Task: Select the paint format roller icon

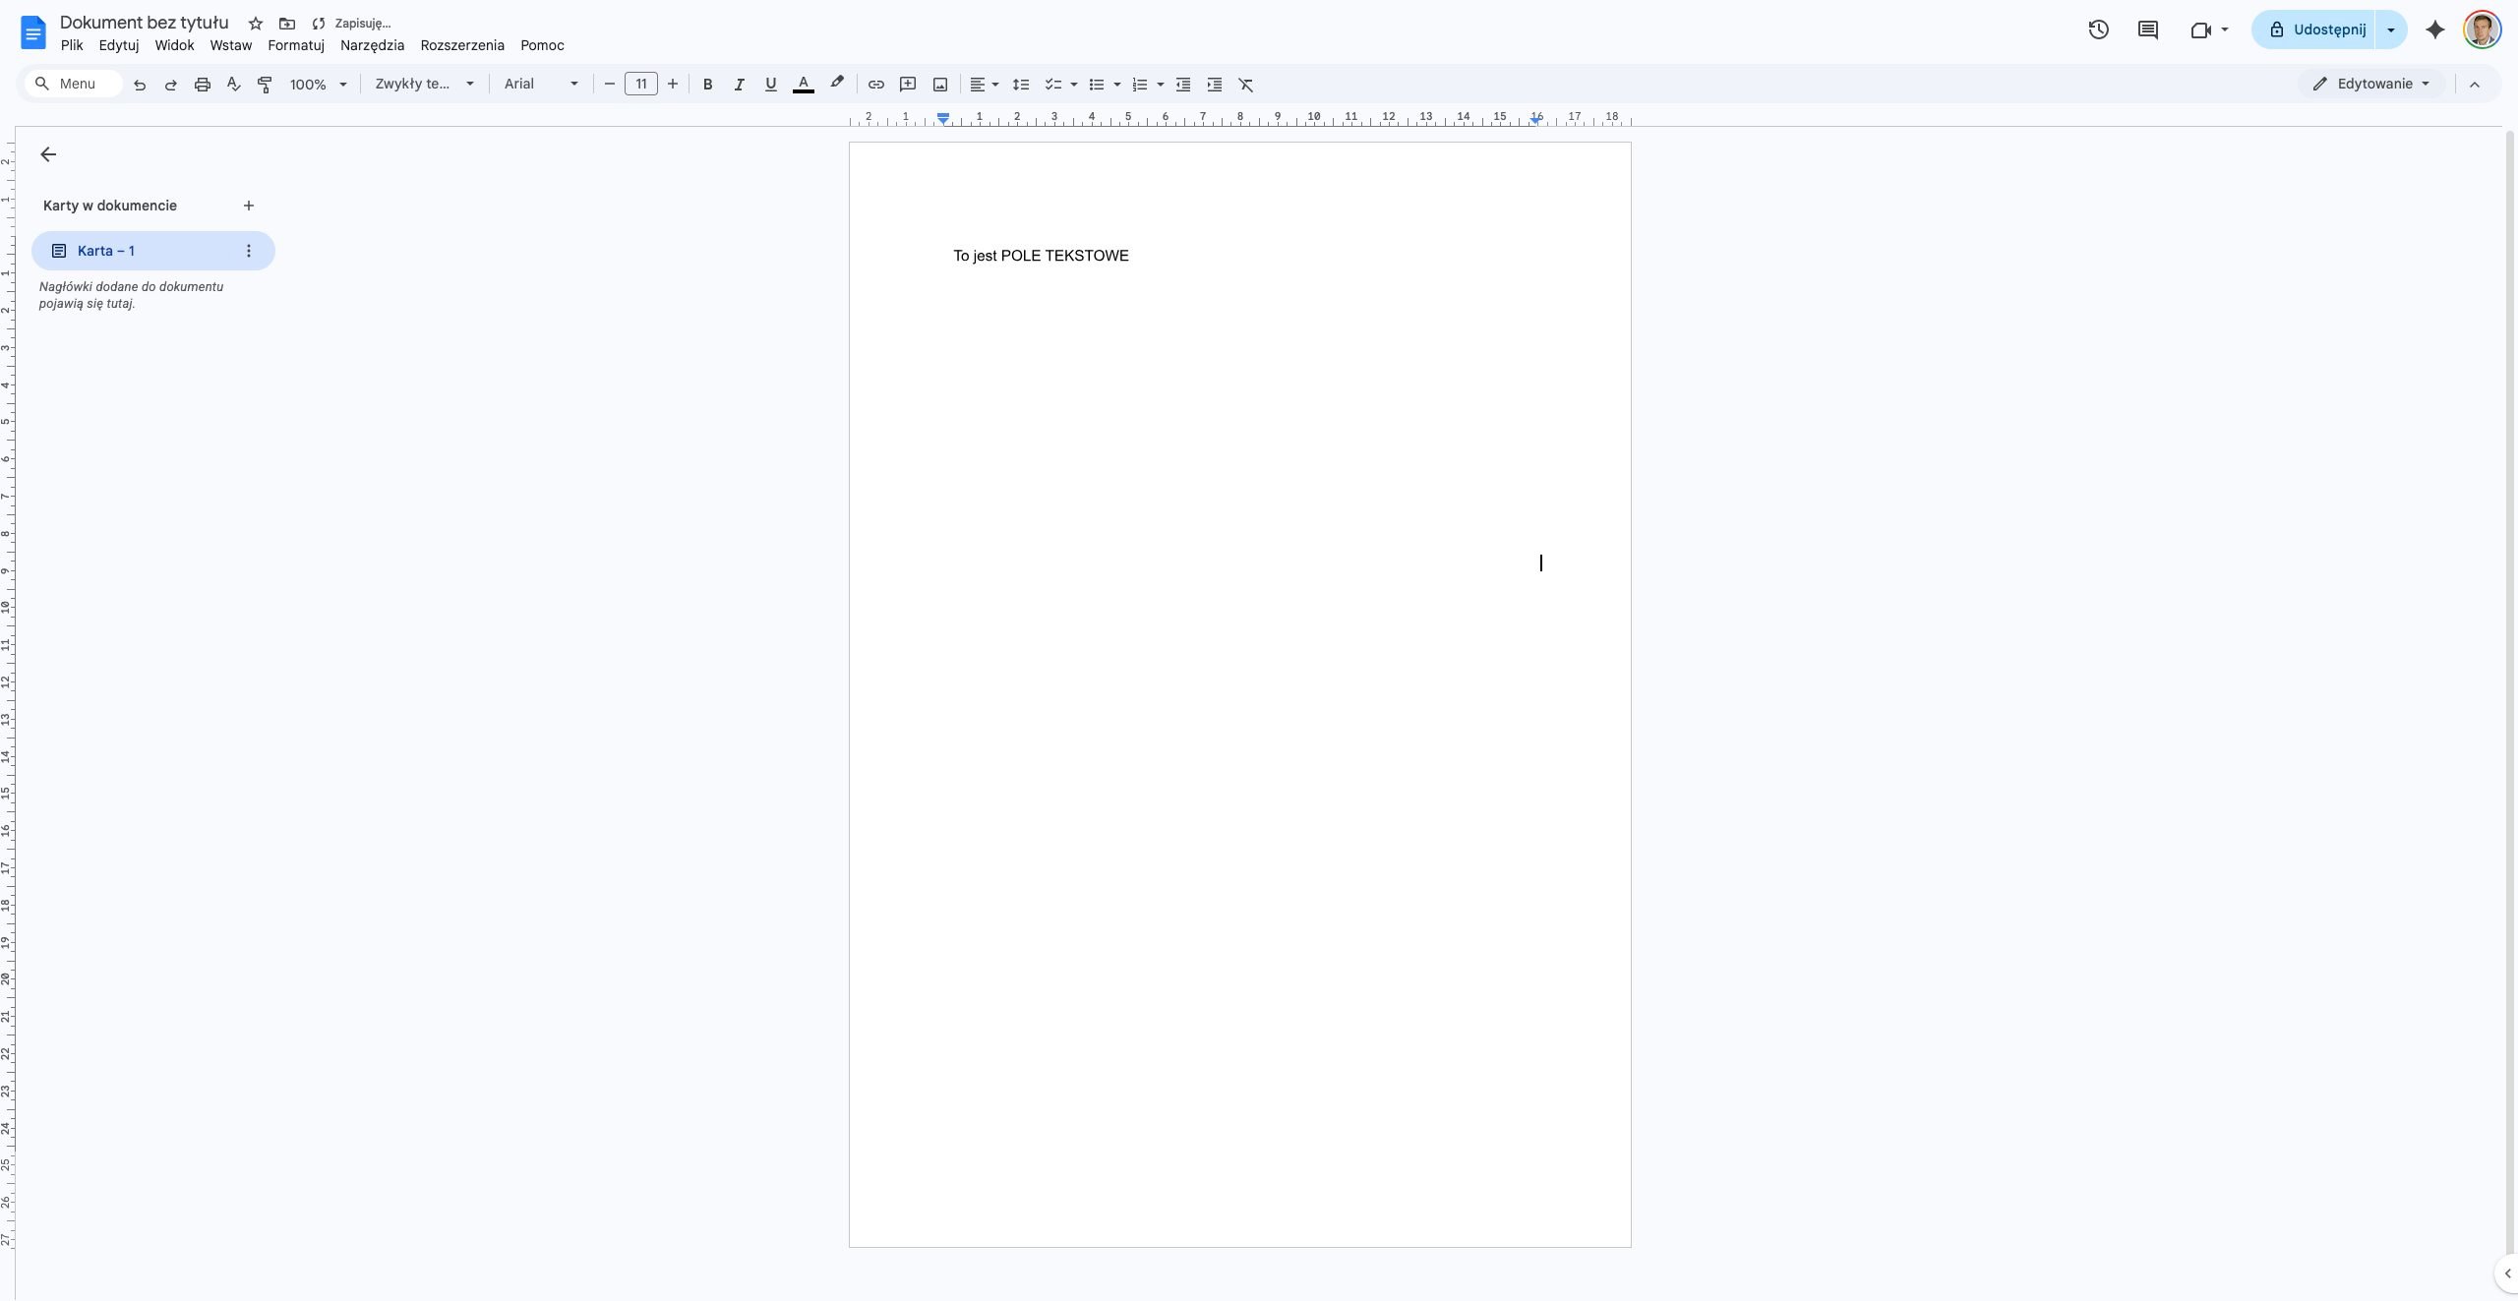Action: point(265,85)
